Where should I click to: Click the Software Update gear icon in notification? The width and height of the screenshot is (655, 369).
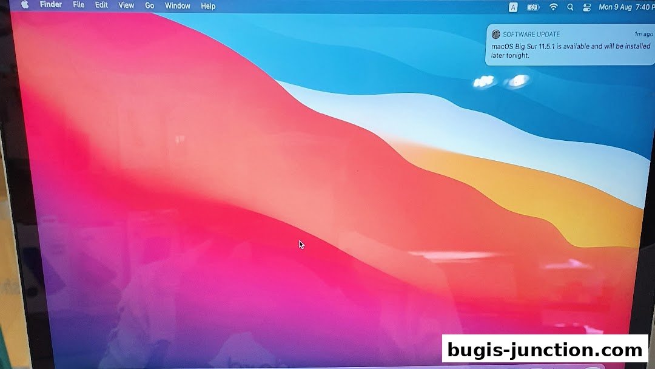pyautogui.click(x=496, y=34)
